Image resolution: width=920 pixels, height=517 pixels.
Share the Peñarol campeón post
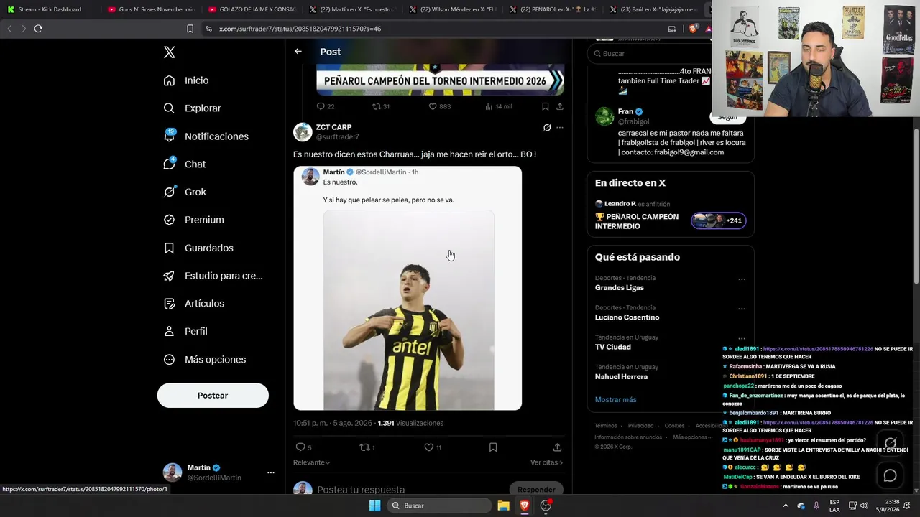pos(560,106)
